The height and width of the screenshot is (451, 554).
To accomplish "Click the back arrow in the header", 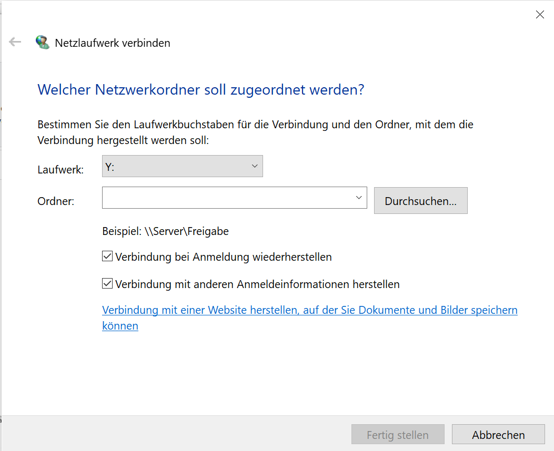I will (15, 42).
